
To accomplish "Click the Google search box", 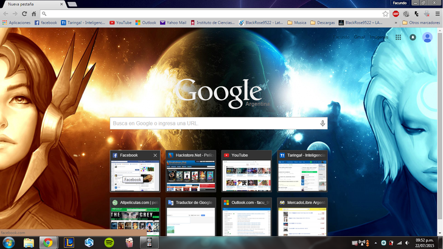I will pyautogui.click(x=218, y=123).
